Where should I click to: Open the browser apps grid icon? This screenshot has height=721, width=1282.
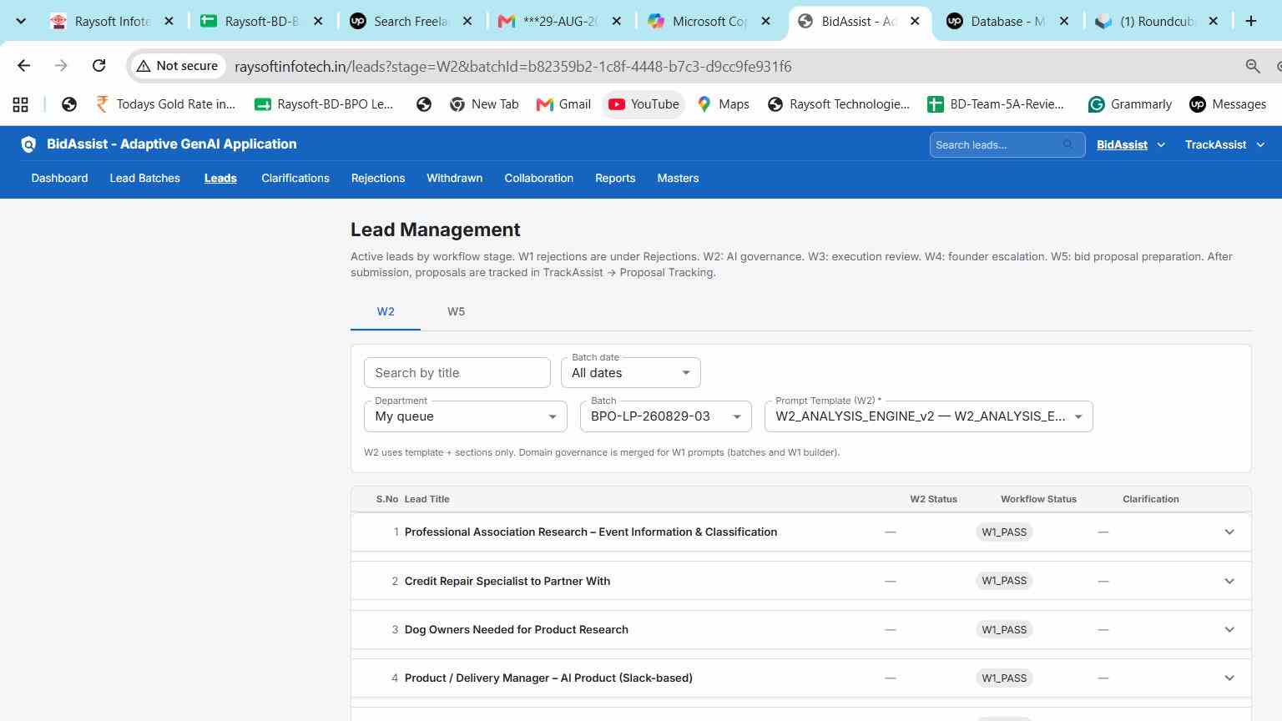tap(21, 104)
